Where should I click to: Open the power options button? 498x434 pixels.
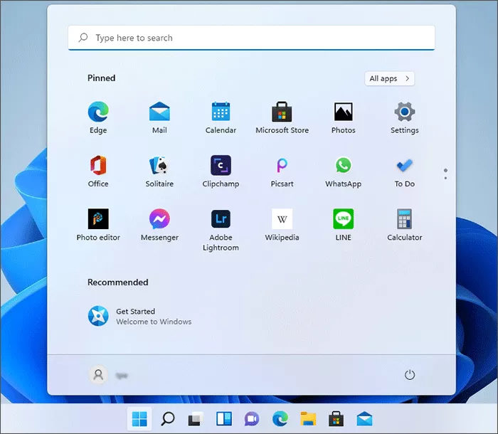click(x=409, y=374)
